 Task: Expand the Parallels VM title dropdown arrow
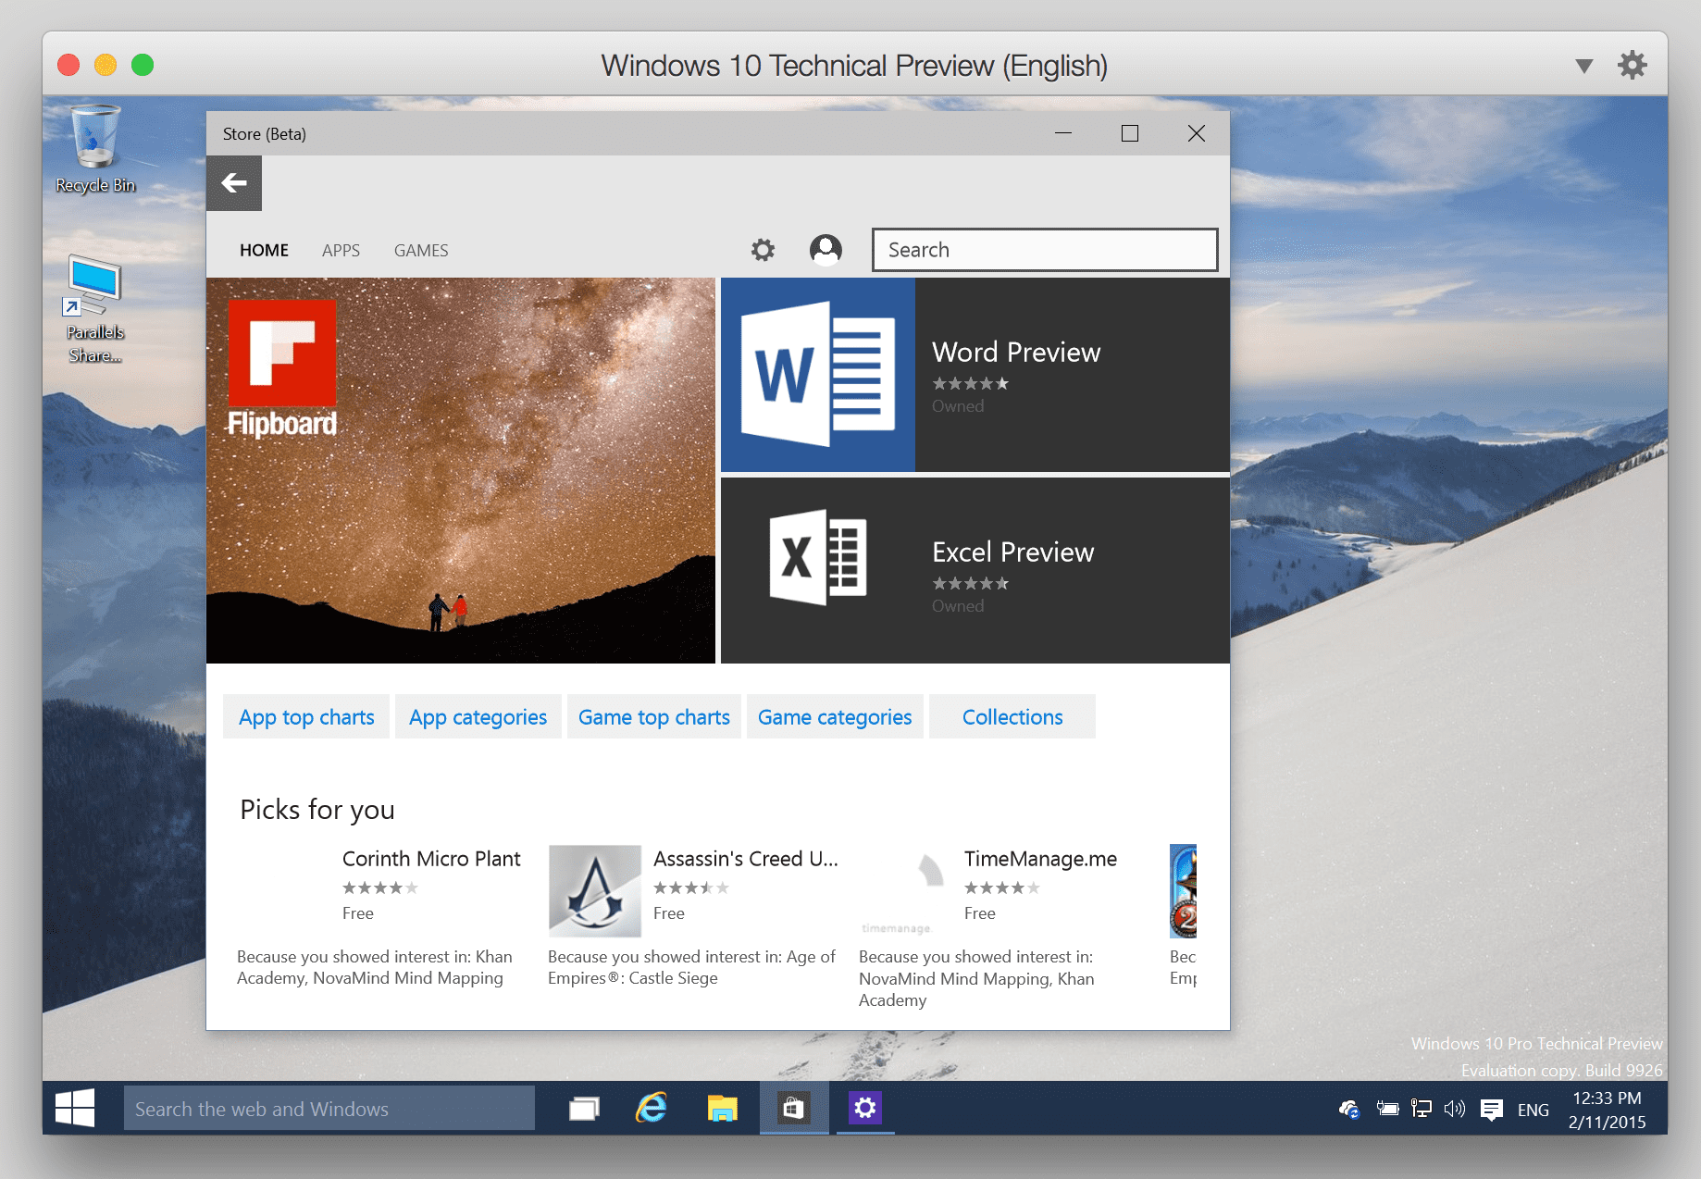point(1583,66)
